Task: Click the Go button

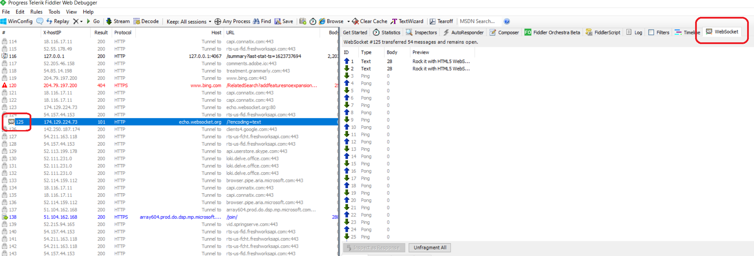Action: click(93, 21)
